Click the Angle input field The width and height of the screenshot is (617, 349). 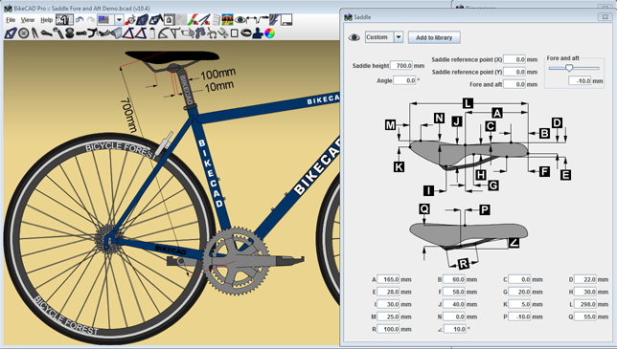tap(404, 80)
